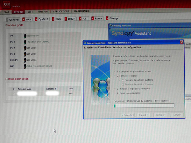Click step 'Installer le logiciel sur le disque'

pos(134,89)
